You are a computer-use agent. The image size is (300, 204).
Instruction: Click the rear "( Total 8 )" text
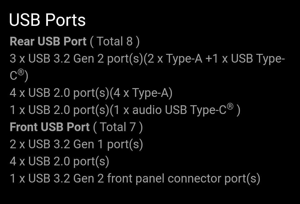tap(115, 41)
